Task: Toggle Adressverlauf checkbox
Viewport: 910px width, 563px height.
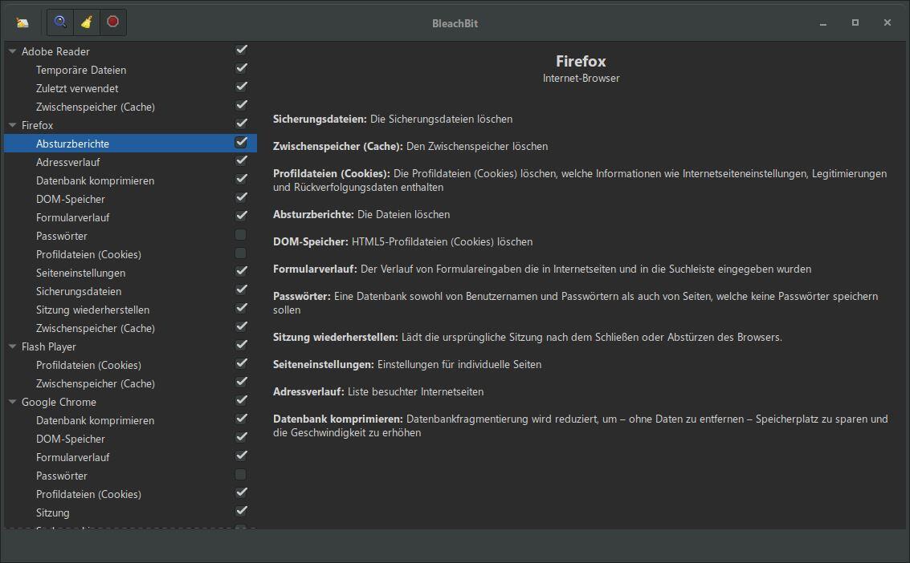Action: point(241,160)
